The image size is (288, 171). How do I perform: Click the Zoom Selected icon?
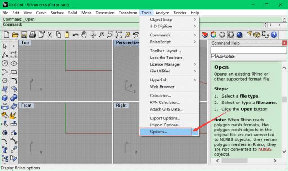[x=127, y=35]
